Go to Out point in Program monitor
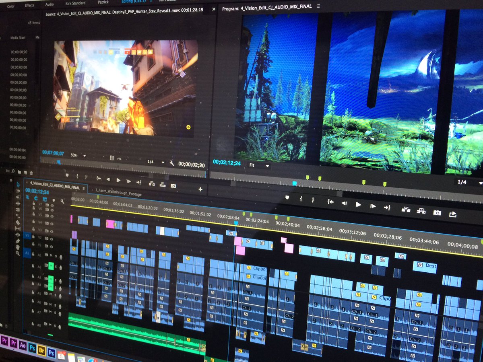Screen dimensions: 483x362 (x=387, y=207)
